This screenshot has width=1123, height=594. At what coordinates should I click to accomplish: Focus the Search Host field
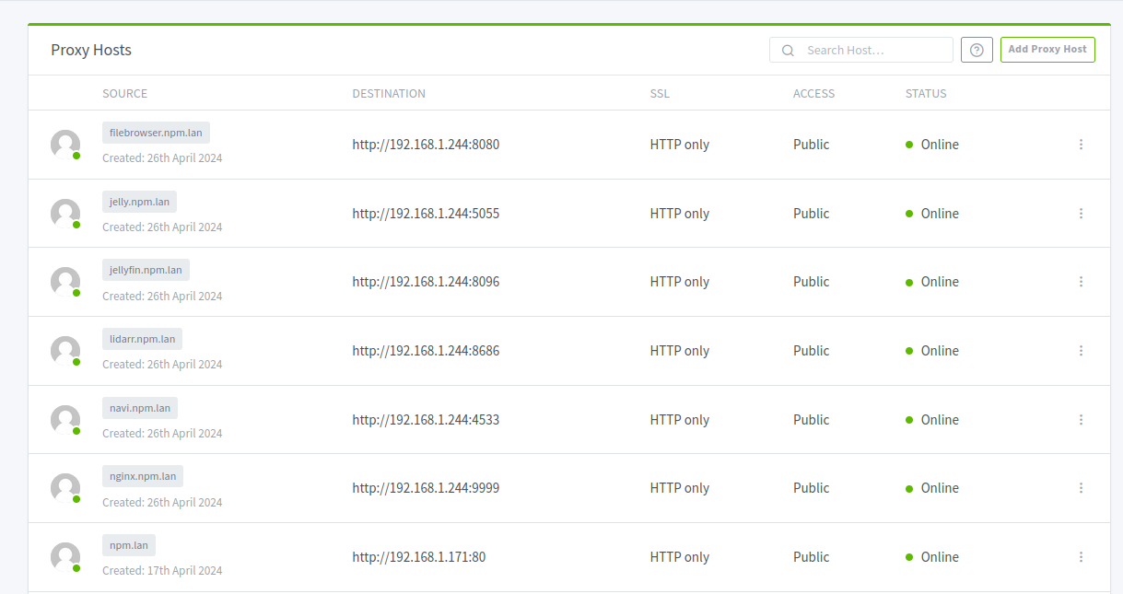pos(861,50)
